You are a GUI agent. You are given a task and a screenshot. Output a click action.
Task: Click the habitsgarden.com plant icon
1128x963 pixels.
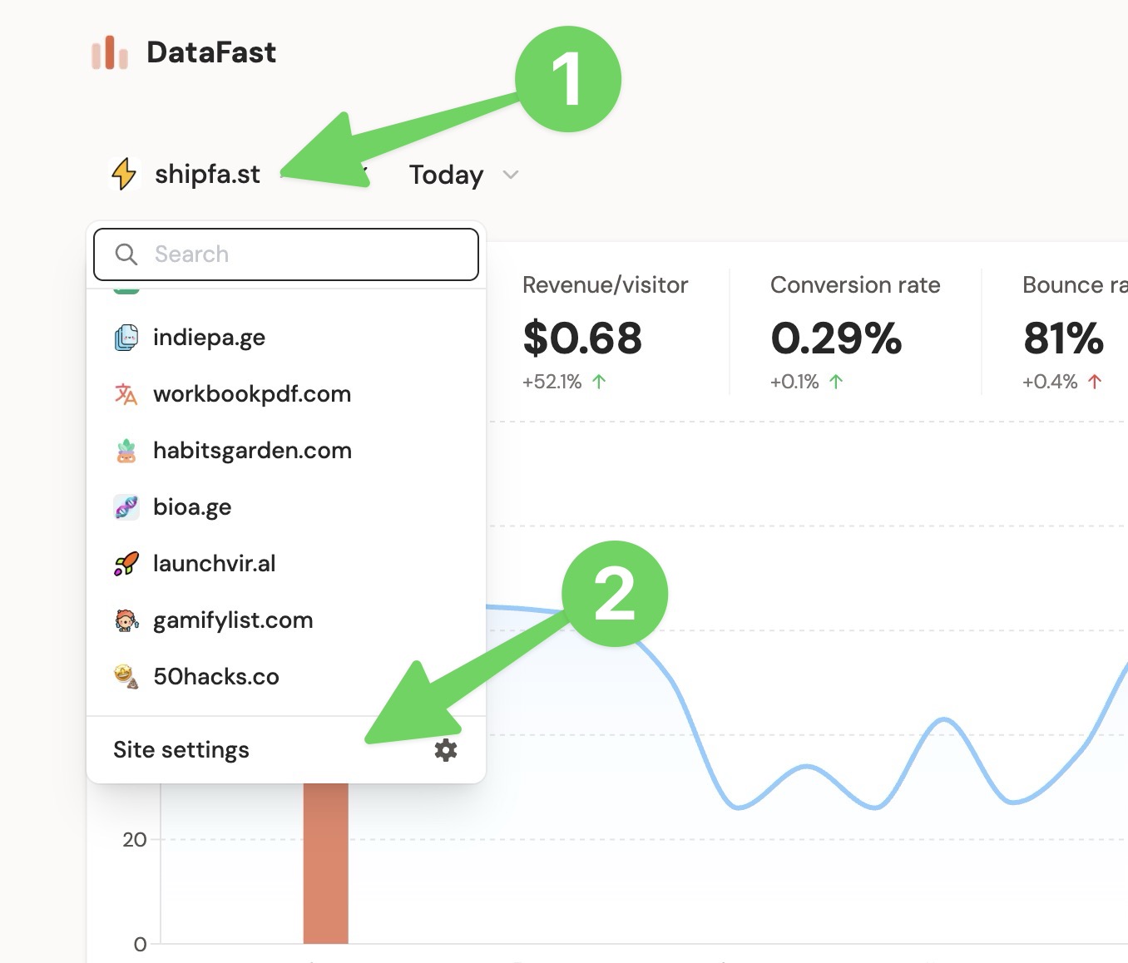click(x=126, y=451)
